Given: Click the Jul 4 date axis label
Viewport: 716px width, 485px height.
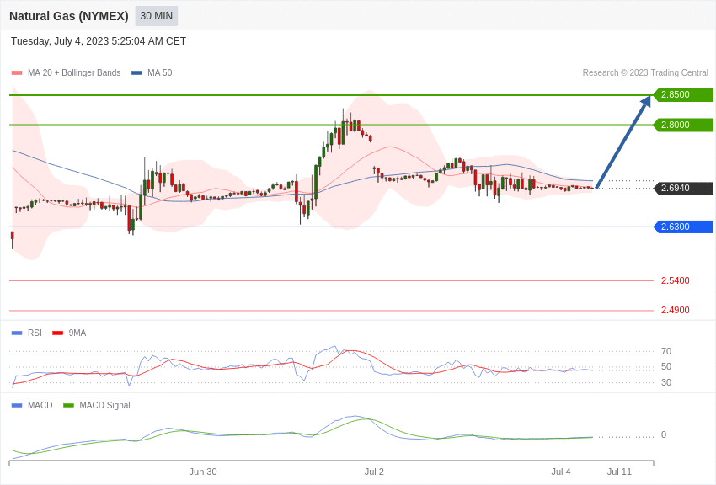Looking at the screenshot, I should (x=561, y=472).
